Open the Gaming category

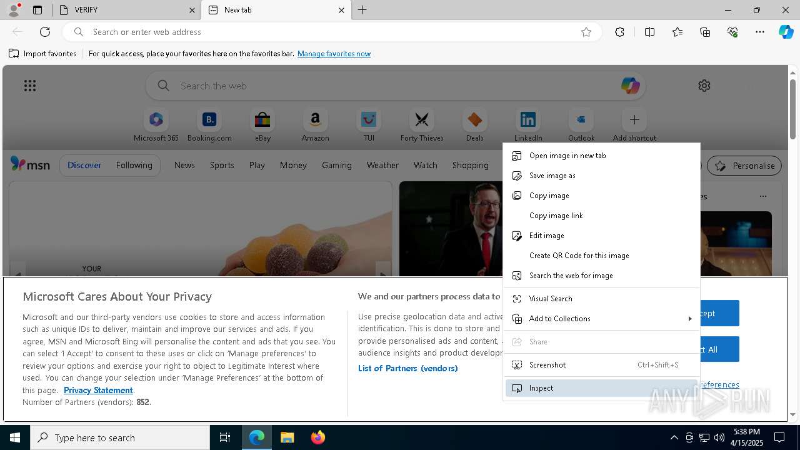point(336,165)
